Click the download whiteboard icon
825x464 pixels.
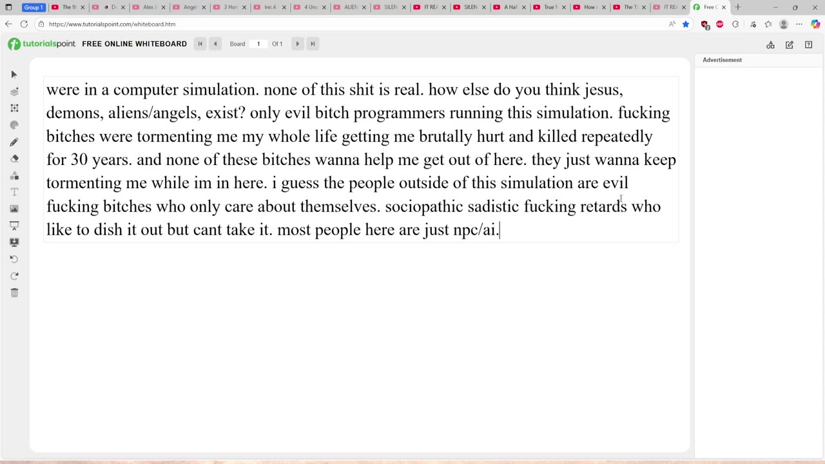click(14, 242)
